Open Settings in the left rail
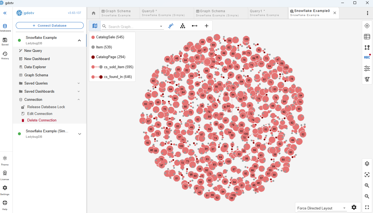The height and width of the screenshot is (213, 373). pos(5,190)
